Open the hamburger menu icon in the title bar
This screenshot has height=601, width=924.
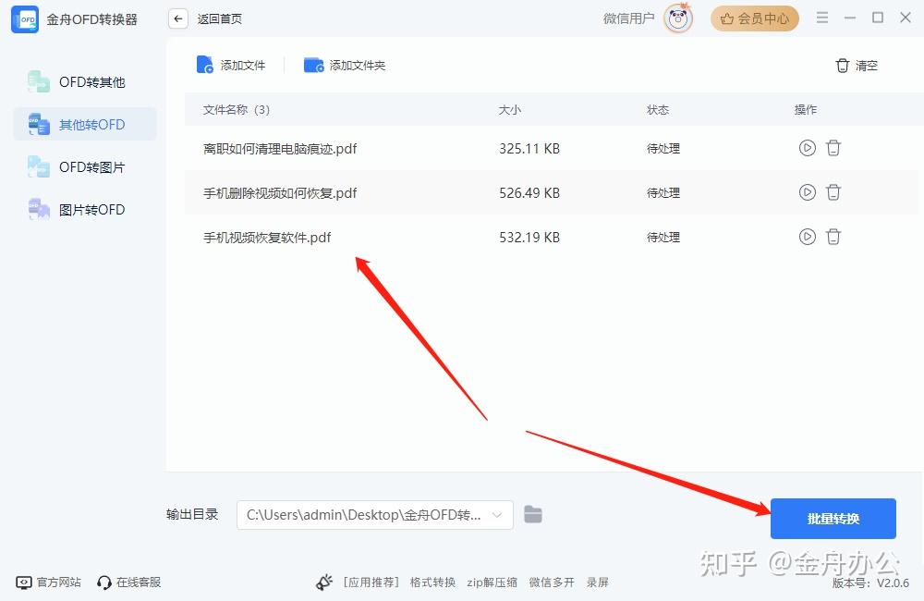pos(822,18)
